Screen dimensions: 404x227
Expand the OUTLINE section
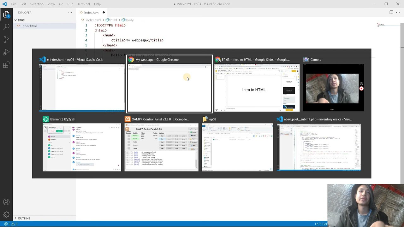(15, 218)
